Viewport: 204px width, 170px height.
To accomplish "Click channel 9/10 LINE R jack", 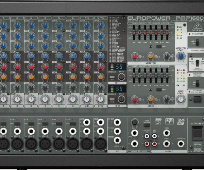I will pyautogui.click(x=101, y=131).
